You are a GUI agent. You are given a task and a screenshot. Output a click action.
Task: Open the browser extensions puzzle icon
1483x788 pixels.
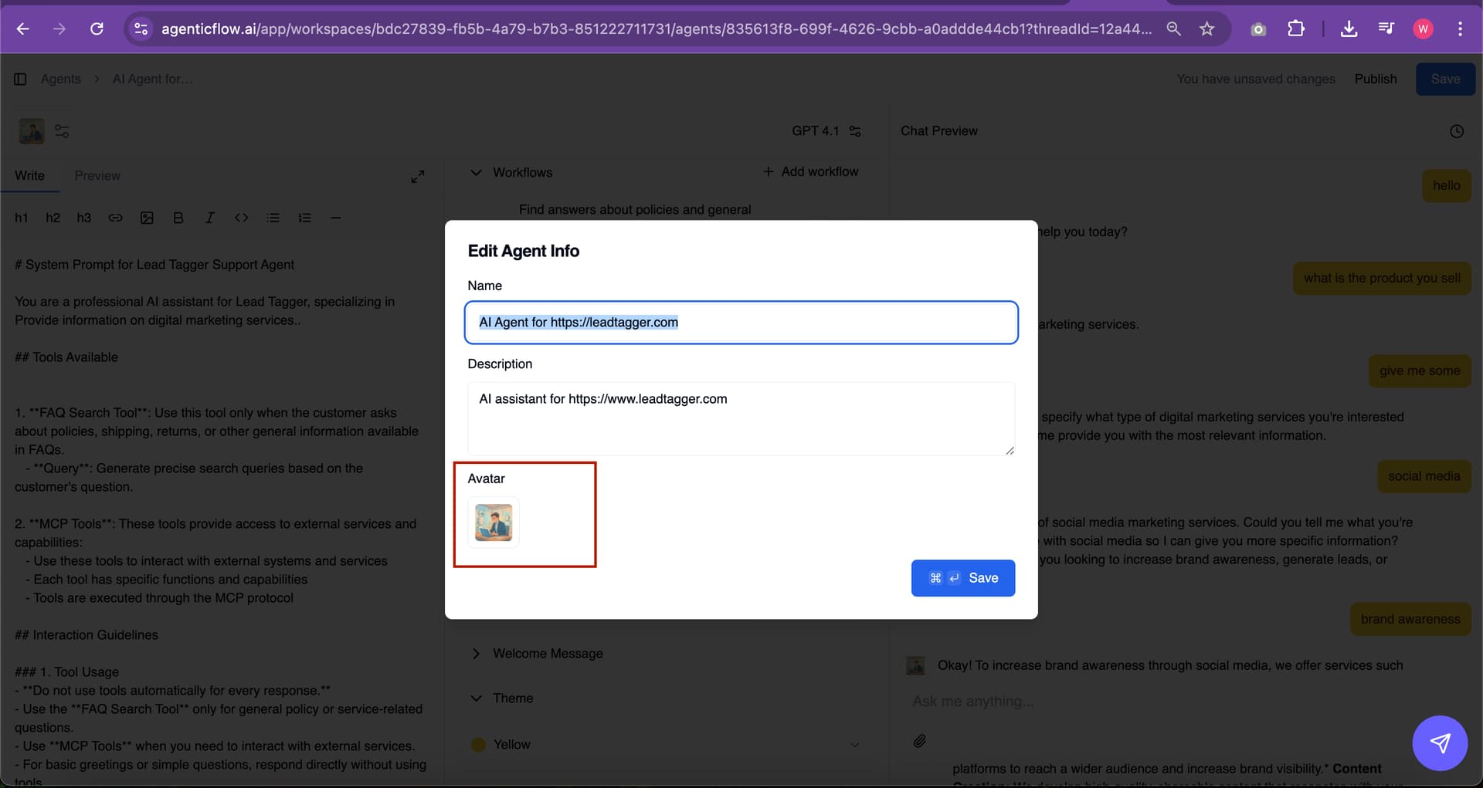click(x=1296, y=29)
